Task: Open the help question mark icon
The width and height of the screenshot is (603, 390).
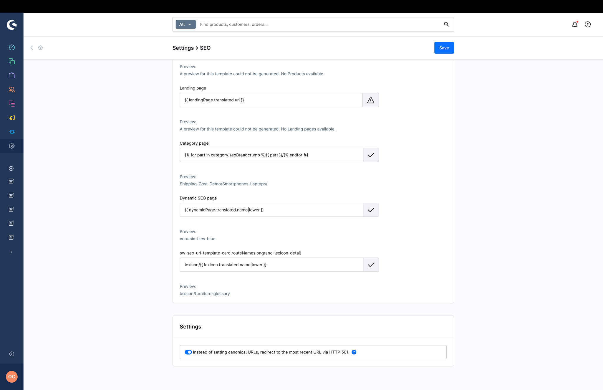Action: click(588, 24)
